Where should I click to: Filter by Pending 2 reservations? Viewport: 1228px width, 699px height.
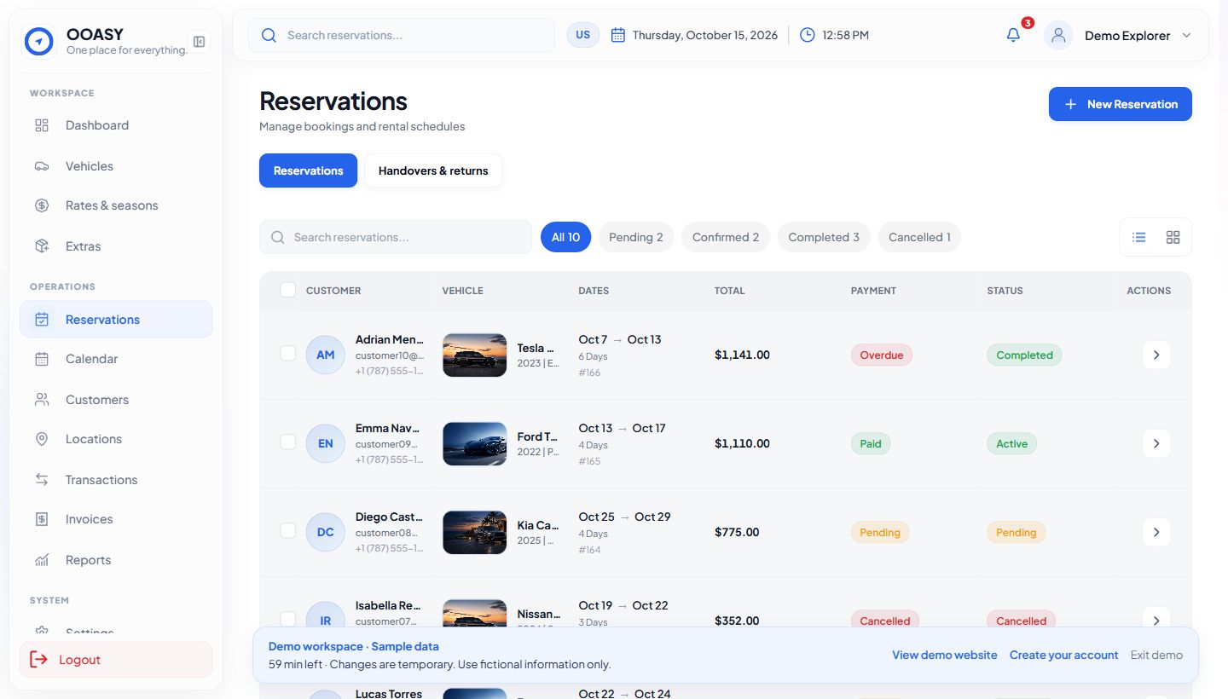click(x=636, y=237)
